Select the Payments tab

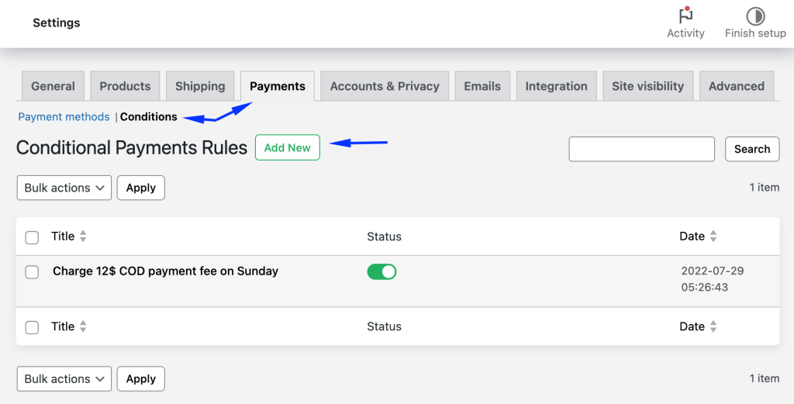tap(278, 86)
